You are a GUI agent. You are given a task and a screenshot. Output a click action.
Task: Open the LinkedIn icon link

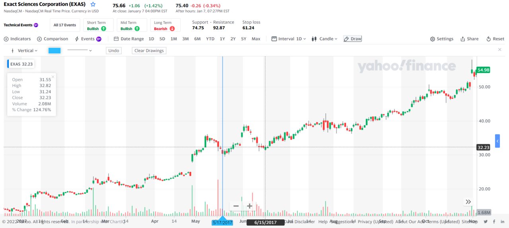click(503, 222)
